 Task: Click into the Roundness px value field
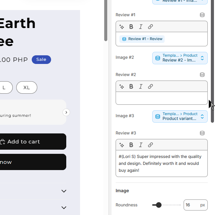pyautogui.click(x=196, y=205)
